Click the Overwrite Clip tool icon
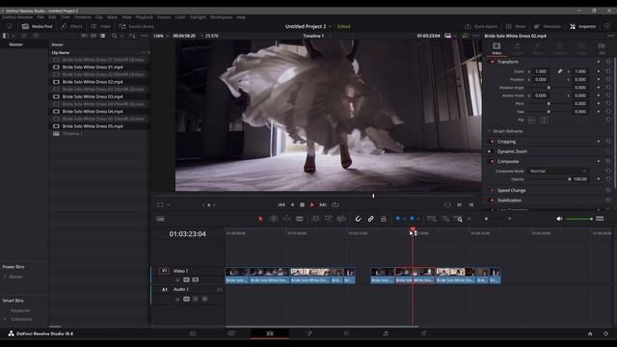This screenshot has height=347, width=617. point(328,219)
